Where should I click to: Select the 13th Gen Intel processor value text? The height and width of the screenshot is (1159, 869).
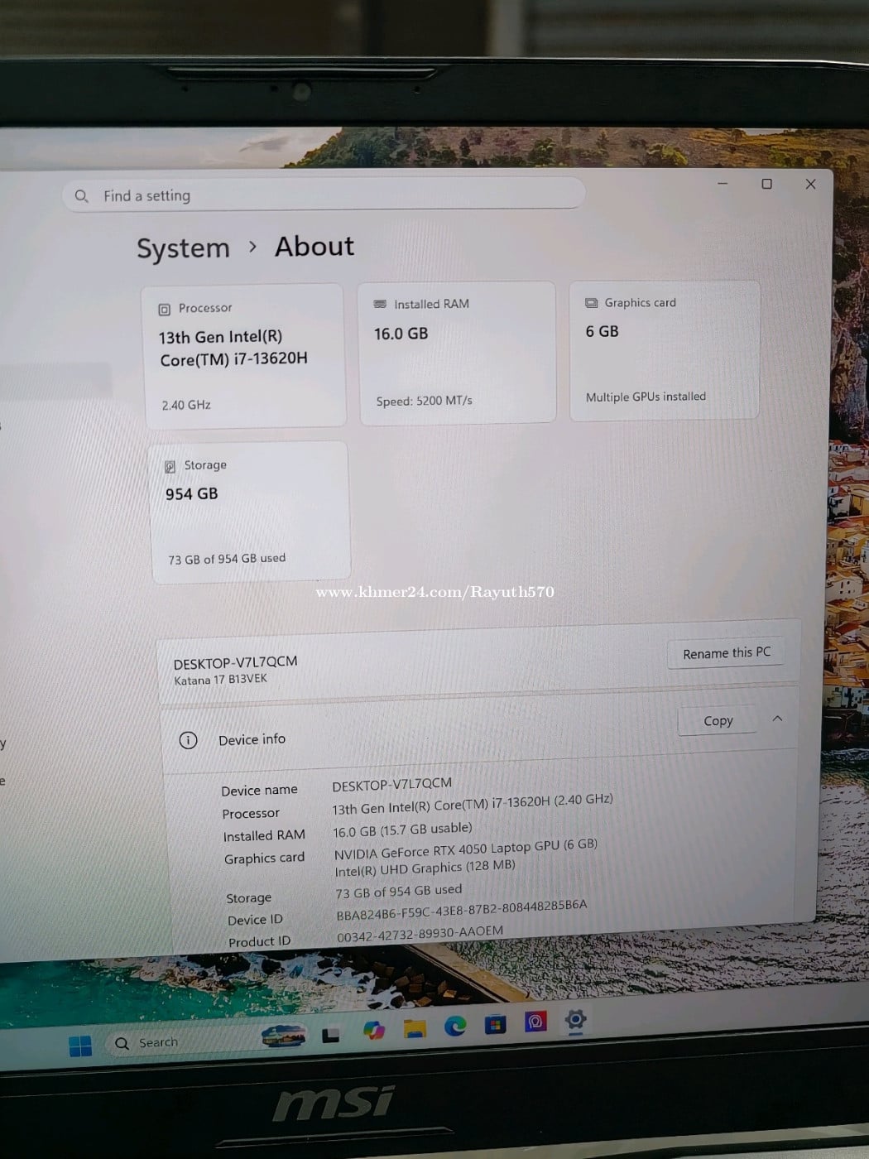(x=473, y=804)
